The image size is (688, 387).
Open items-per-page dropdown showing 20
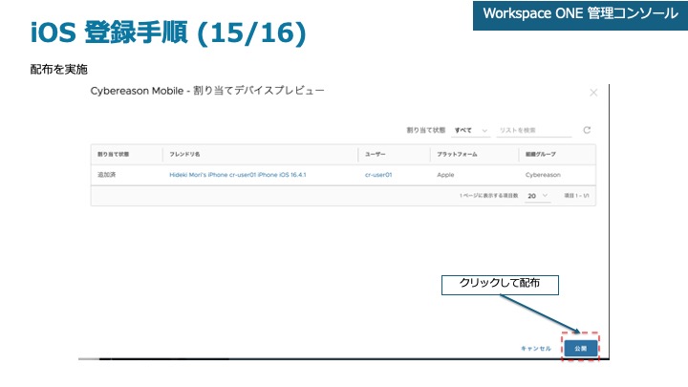[537, 196]
